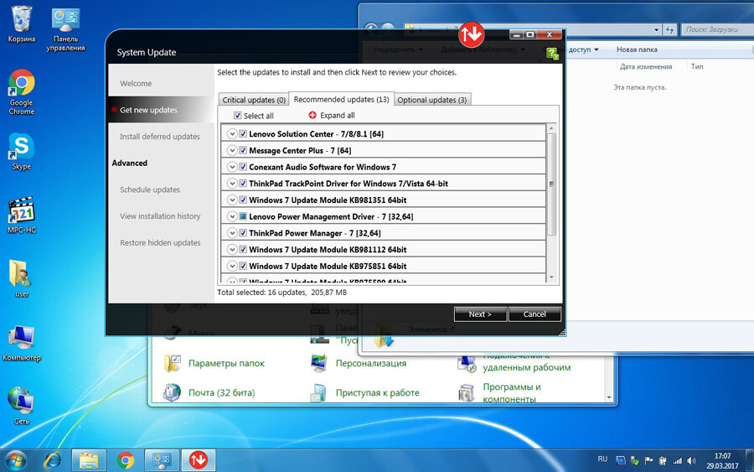Click scroll down arrow of updates list
The width and height of the screenshot is (754, 472).
[x=551, y=277]
